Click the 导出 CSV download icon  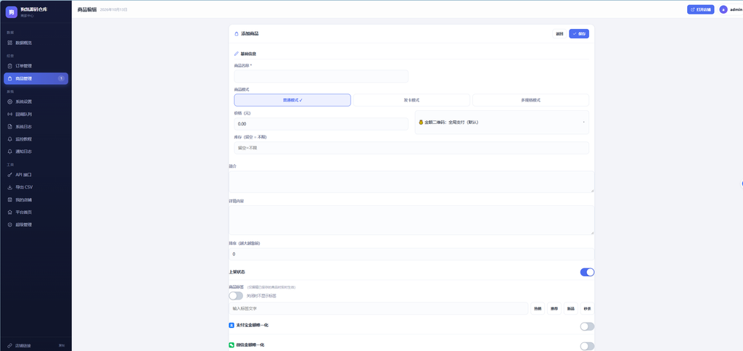tap(10, 187)
